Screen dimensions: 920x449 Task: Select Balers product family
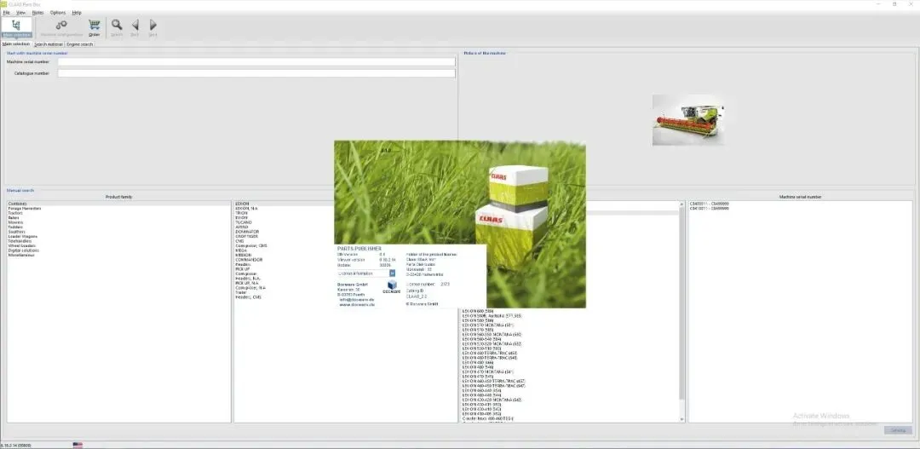click(x=119, y=218)
